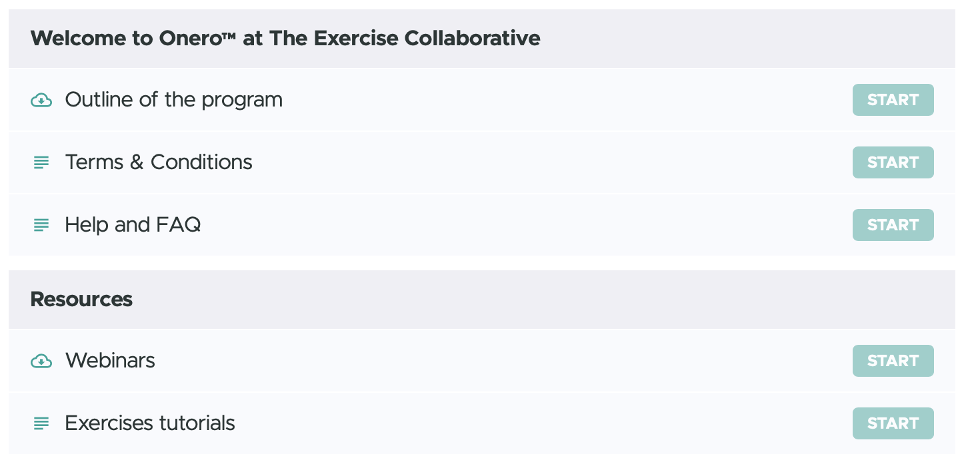Viewport: 964px width, 466px height.
Task: Start the Outline of the program lesson
Action: pyautogui.click(x=893, y=100)
